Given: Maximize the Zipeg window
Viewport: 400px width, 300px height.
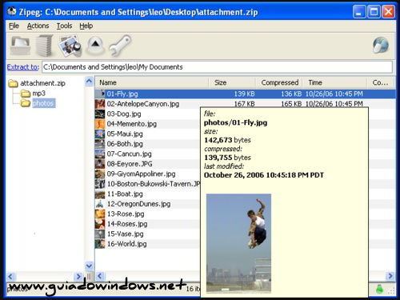Looking at the screenshot, I should tap(374, 12).
